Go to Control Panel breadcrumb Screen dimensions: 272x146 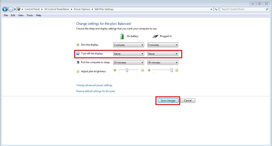click(x=32, y=9)
